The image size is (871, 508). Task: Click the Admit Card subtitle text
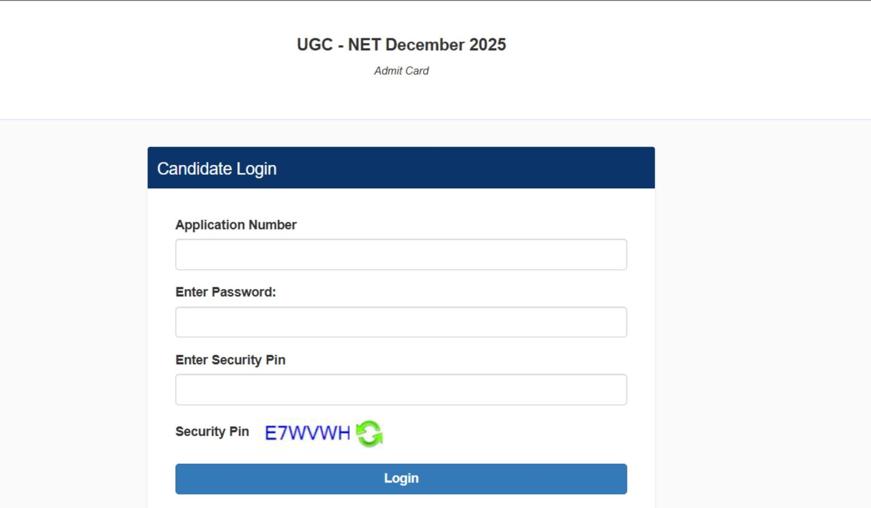coord(400,71)
